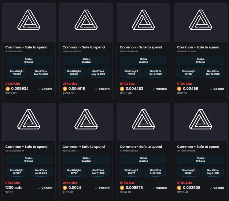Select Status Unlisted box on BlockHeight 817018 card
This screenshot has height=201, width=229.
click(201, 61)
